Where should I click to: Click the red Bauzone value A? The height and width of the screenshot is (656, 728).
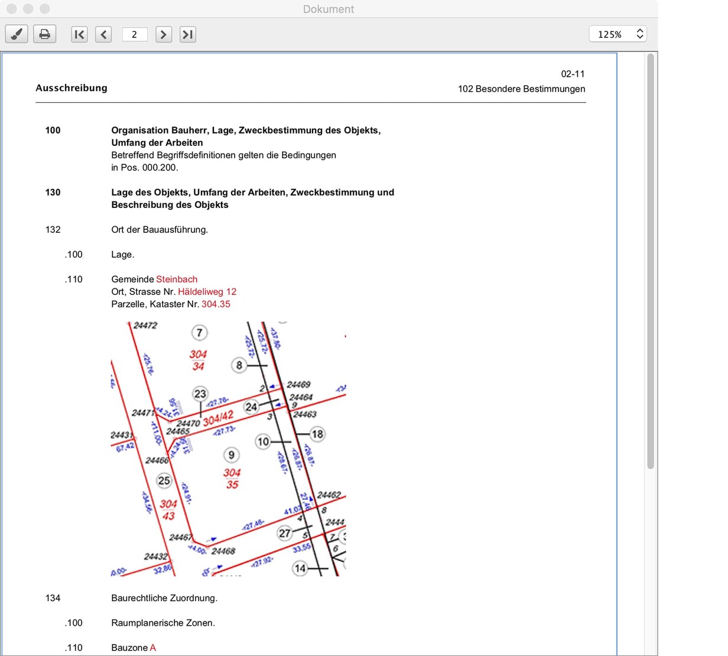(x=152, y=648)
